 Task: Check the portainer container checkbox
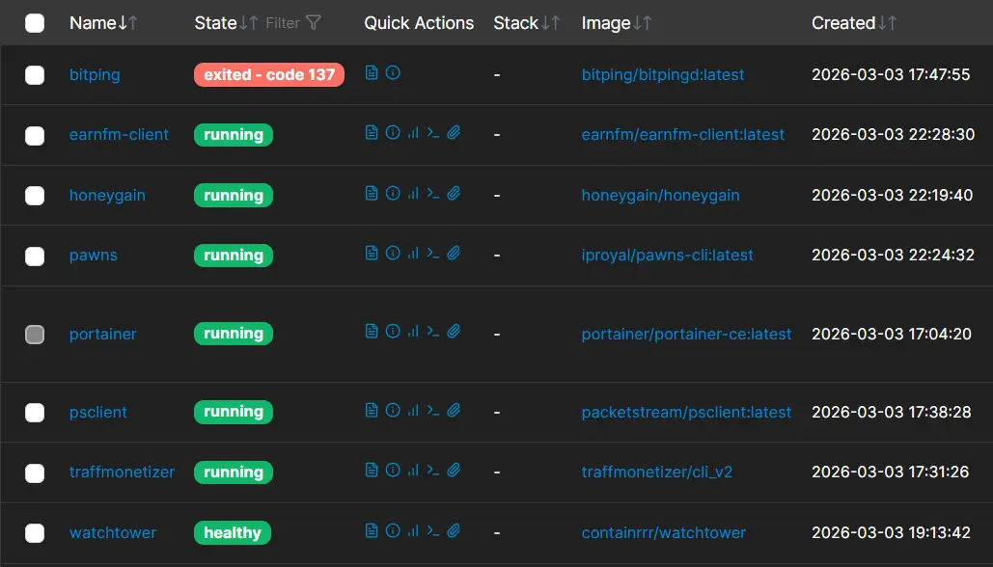(x=35, y=334)
